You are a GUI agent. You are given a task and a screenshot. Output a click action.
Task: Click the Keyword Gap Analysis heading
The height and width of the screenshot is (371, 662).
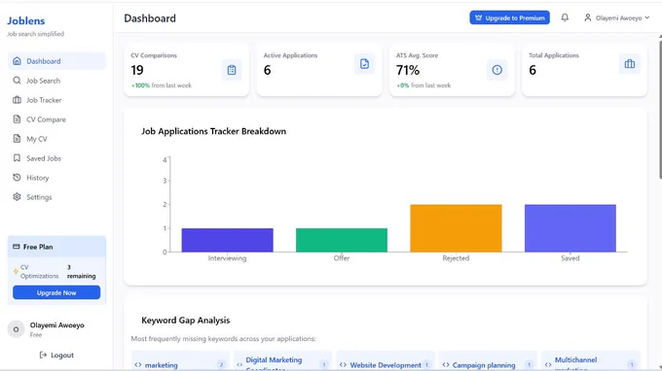coord(186,320)
